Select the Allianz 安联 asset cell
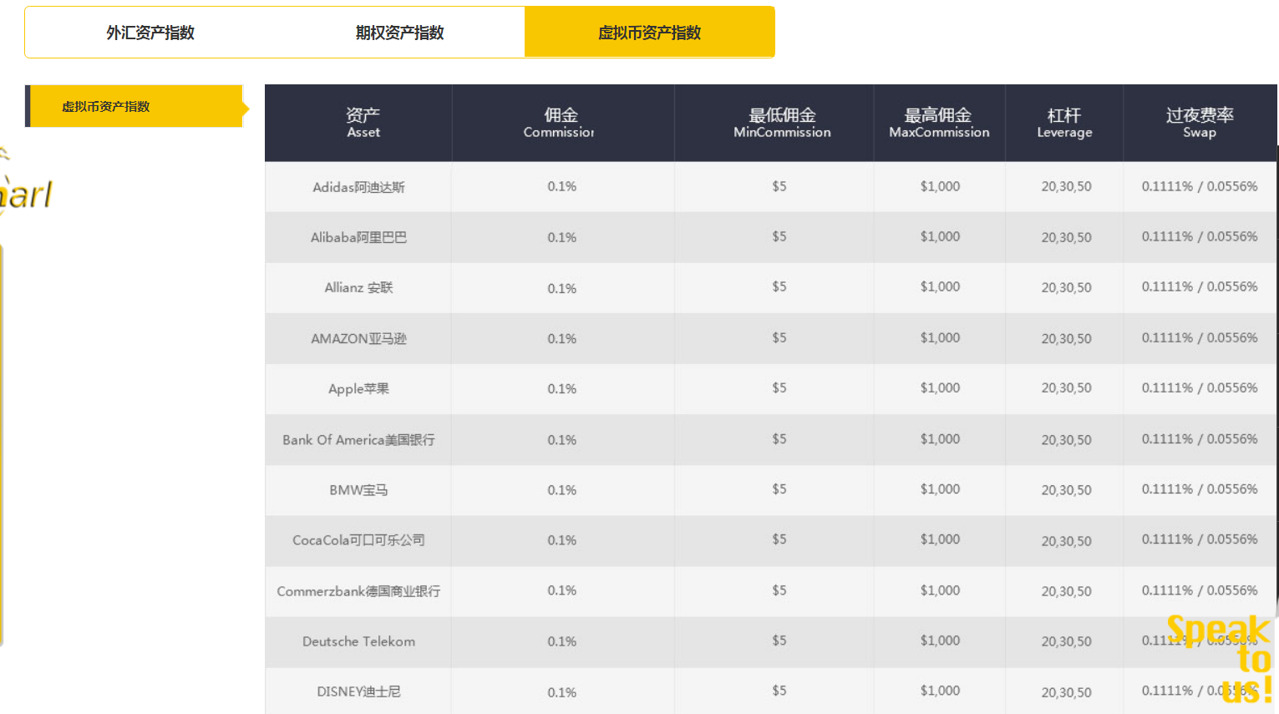The width and height of the screenshot is (1279, 714). pos(358,287)
